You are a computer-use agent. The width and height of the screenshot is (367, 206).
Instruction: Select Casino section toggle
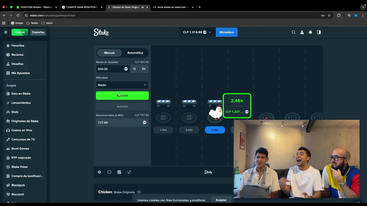[x=20, y=32]
